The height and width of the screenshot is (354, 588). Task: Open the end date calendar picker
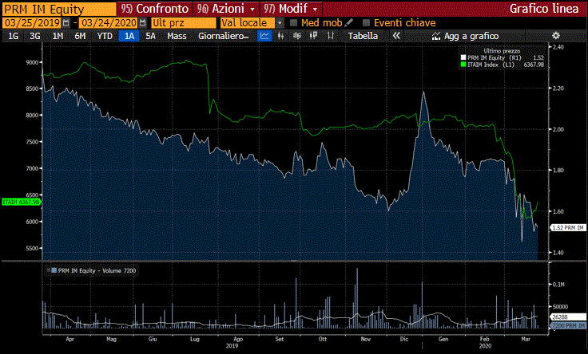(x=142, y=23)
